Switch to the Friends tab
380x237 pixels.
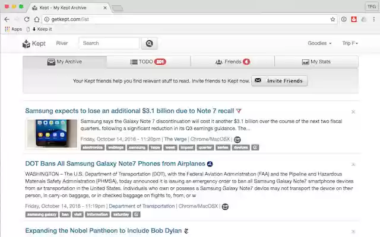pos(232,62)
